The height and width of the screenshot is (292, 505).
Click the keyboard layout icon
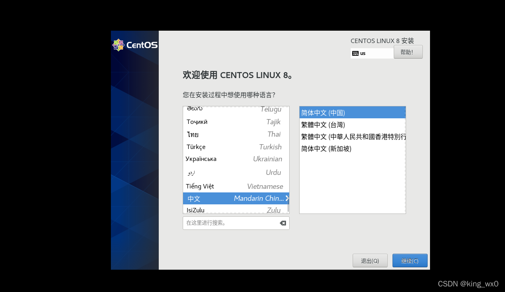(x=355, y=53)
